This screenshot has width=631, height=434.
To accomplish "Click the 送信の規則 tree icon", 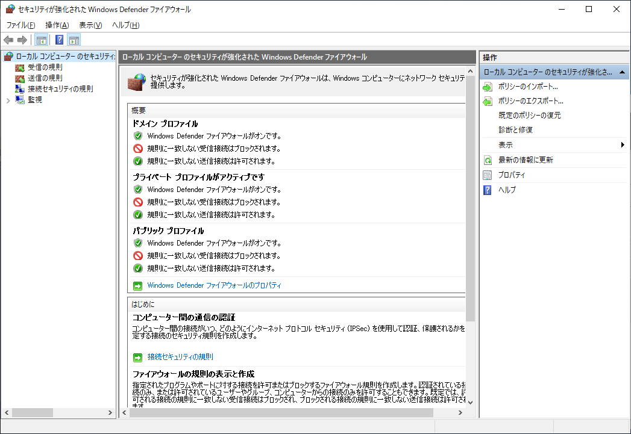I will [x=20, y=78].
